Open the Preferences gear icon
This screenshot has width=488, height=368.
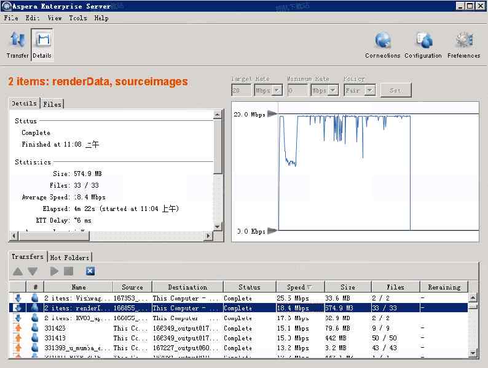464,45
